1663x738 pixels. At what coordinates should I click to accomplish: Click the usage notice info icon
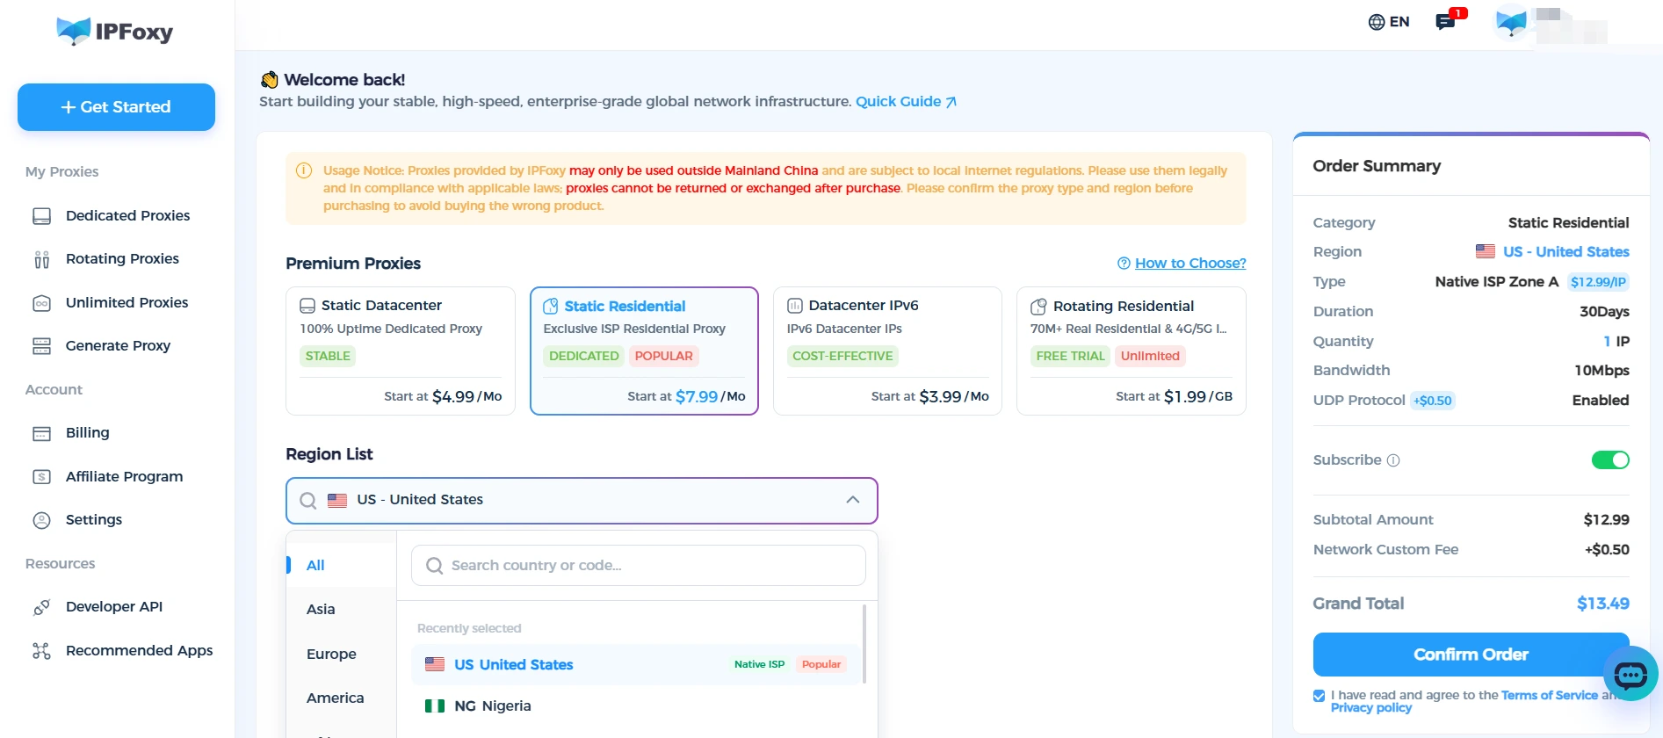pyautogui.click(x=304, y=170)
